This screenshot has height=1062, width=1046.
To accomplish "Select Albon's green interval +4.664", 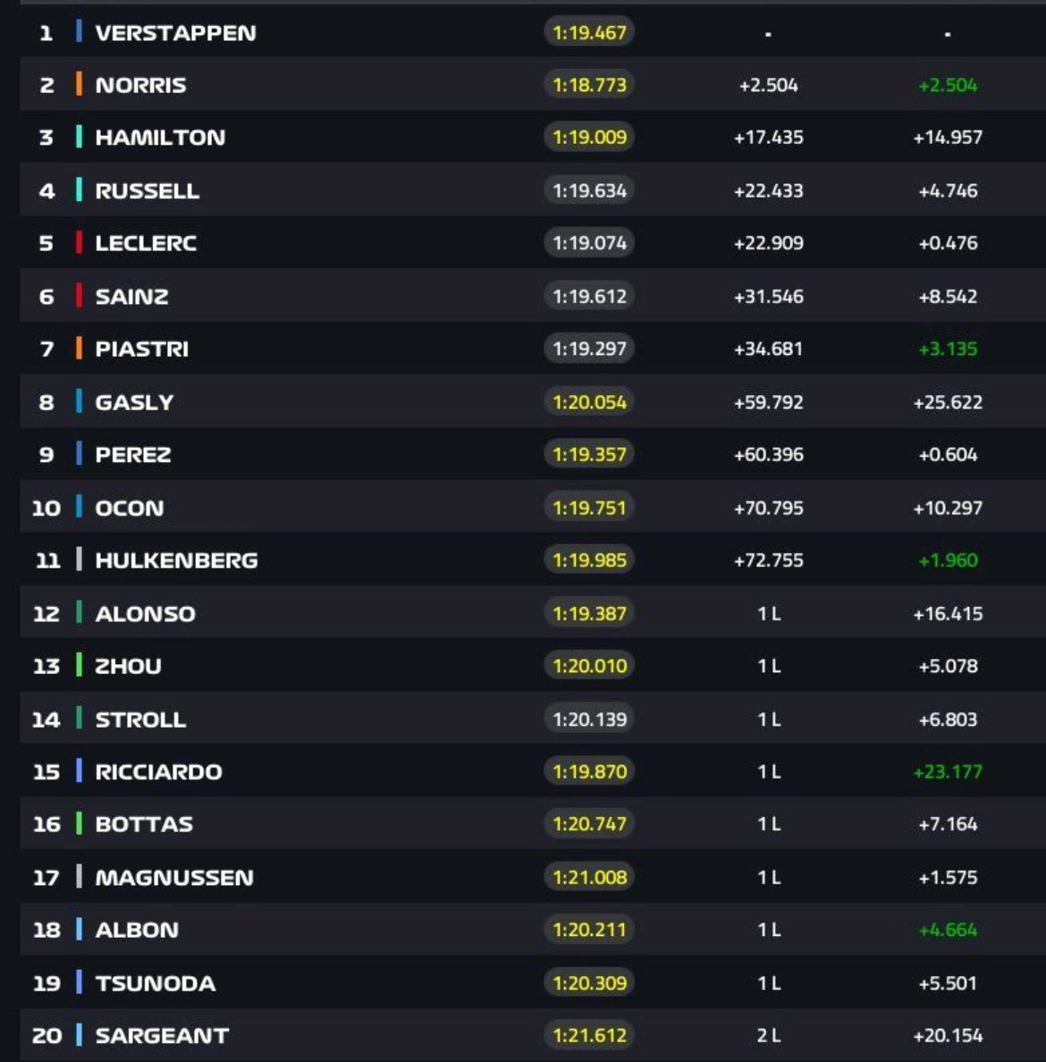I will pos(948,930).
